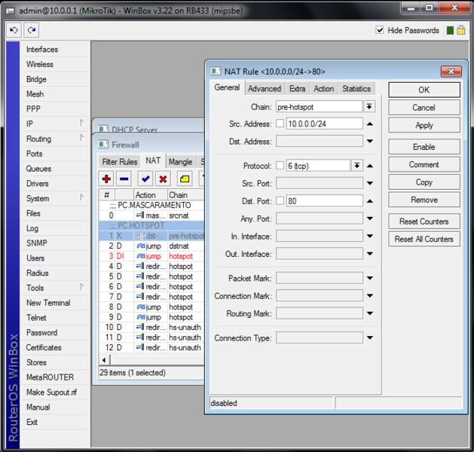The height and width of the screenshot is (452, 474).
Task: Switch to the Action tab
Action: [324, 89]
